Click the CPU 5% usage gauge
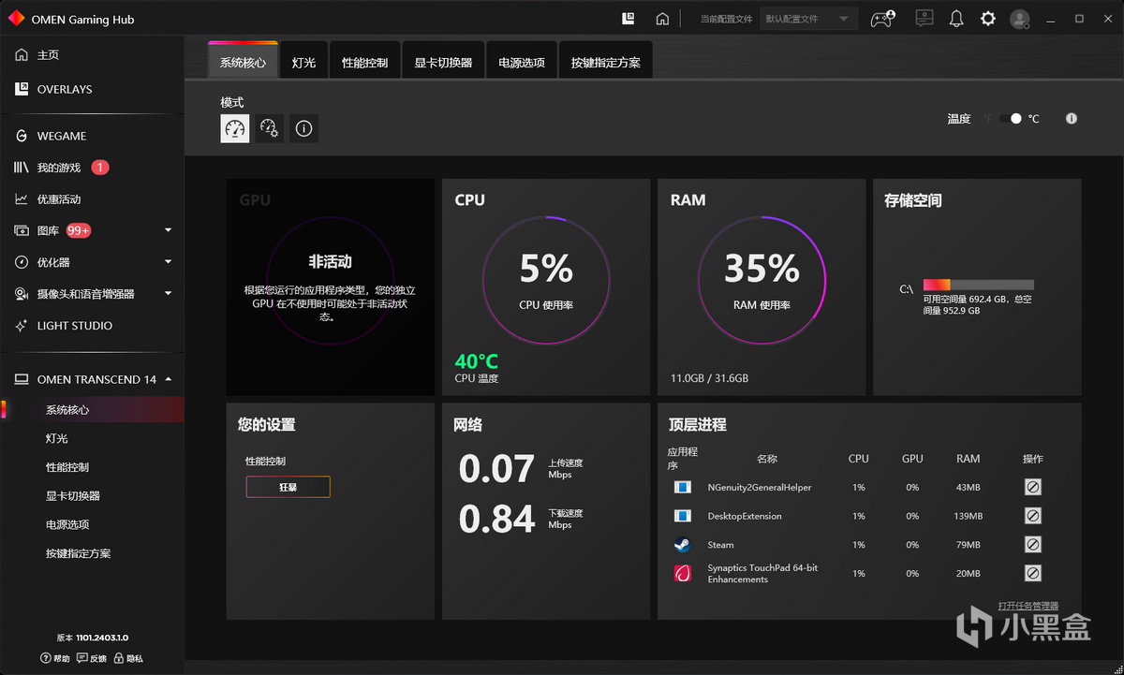1124x675 pixels. [546, 280]
